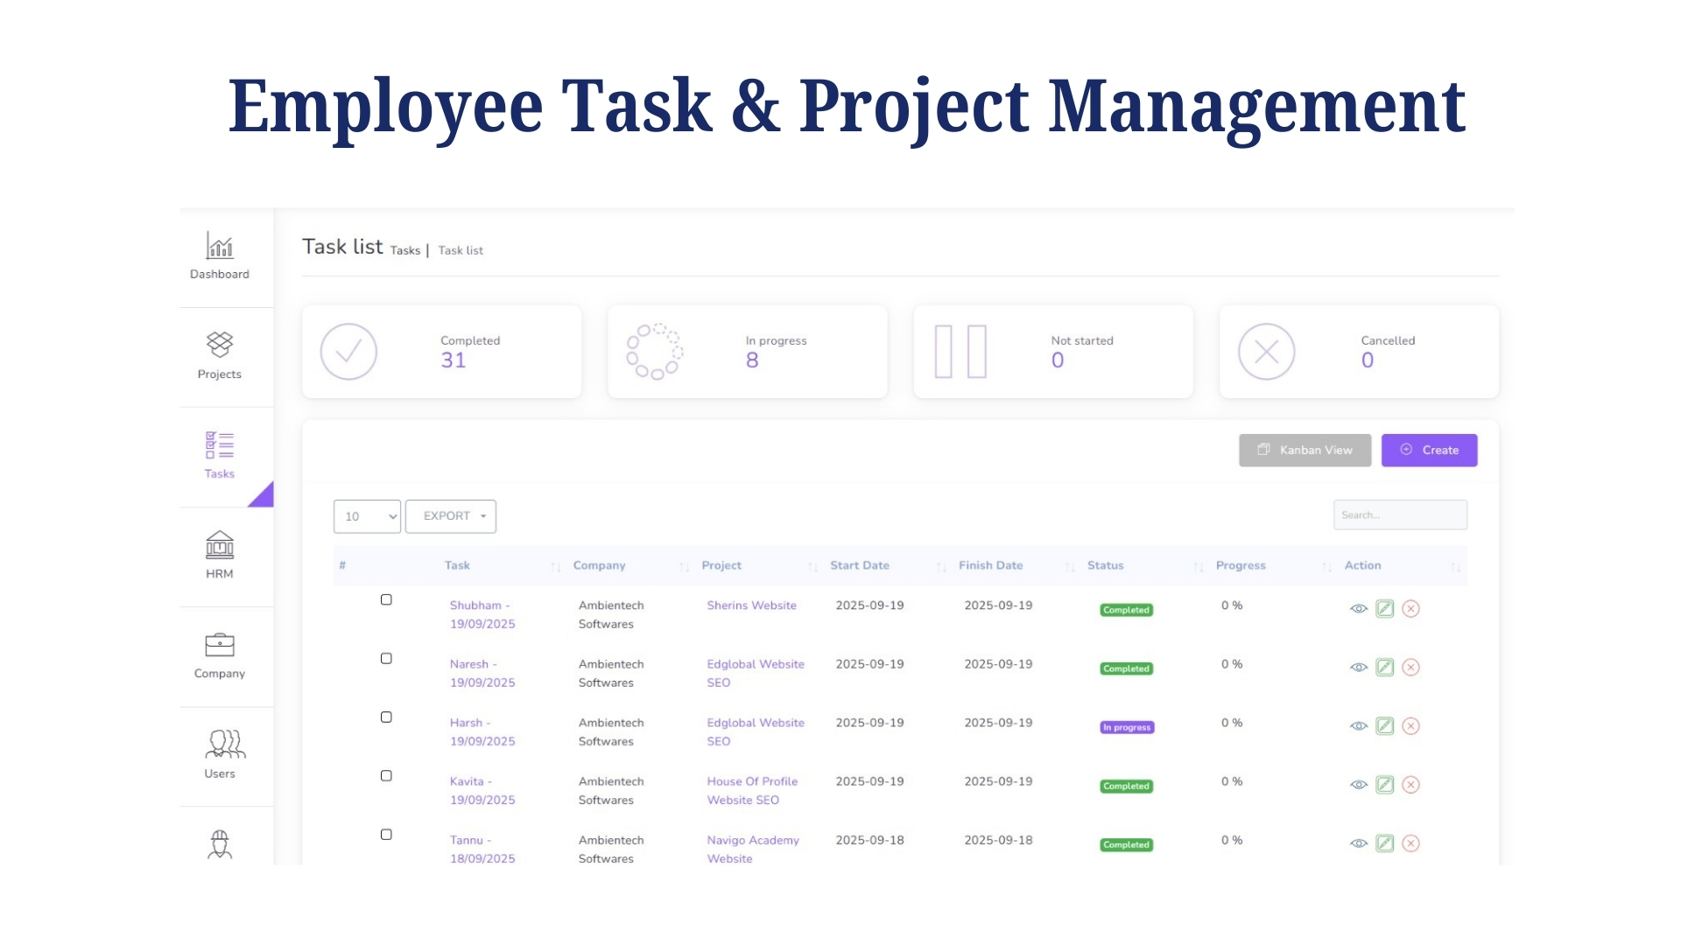This screenshot has width=1681, height=945.
Task: Expand the EXPORT options dropdown
Action: coord(450,516)
